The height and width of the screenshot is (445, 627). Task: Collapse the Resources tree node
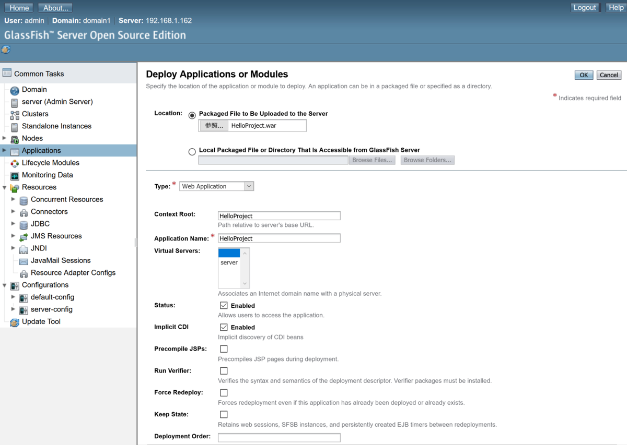5,187
